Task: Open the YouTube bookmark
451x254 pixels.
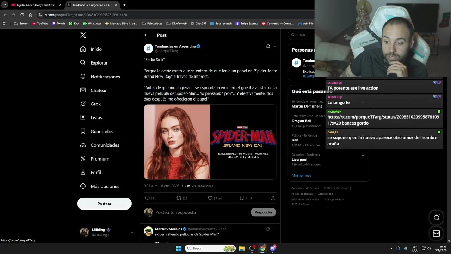Action: pyautogui.click(x=40, y=24)
